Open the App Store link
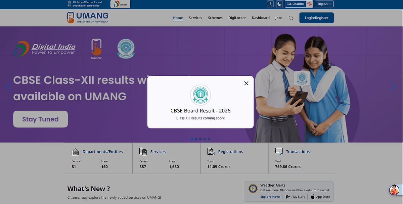Viewport: 403px width, 204px height. click(320, 197)
